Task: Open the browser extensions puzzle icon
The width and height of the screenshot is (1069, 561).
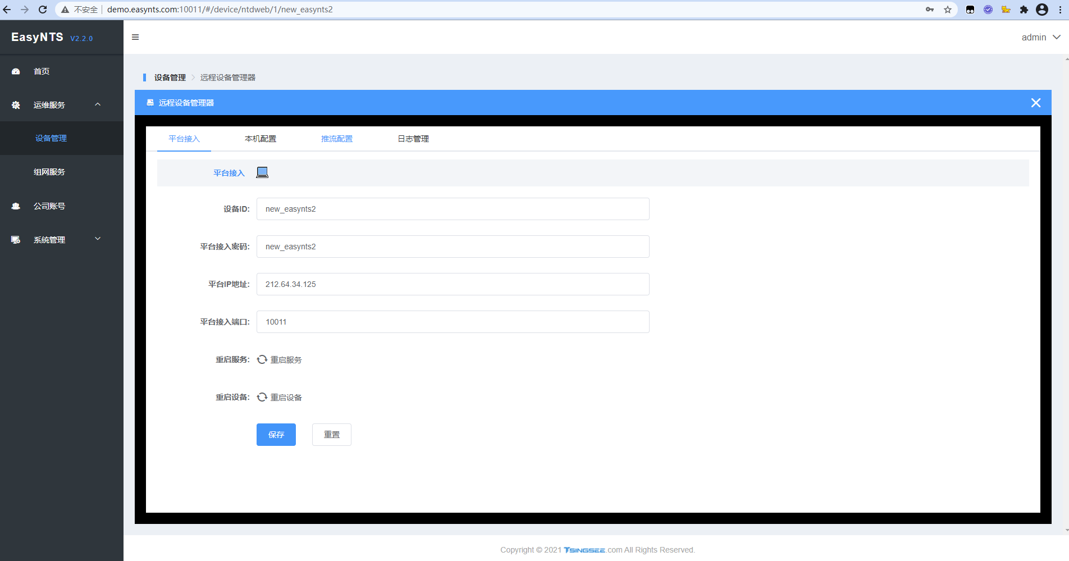Action: (x=1024, y=10)
